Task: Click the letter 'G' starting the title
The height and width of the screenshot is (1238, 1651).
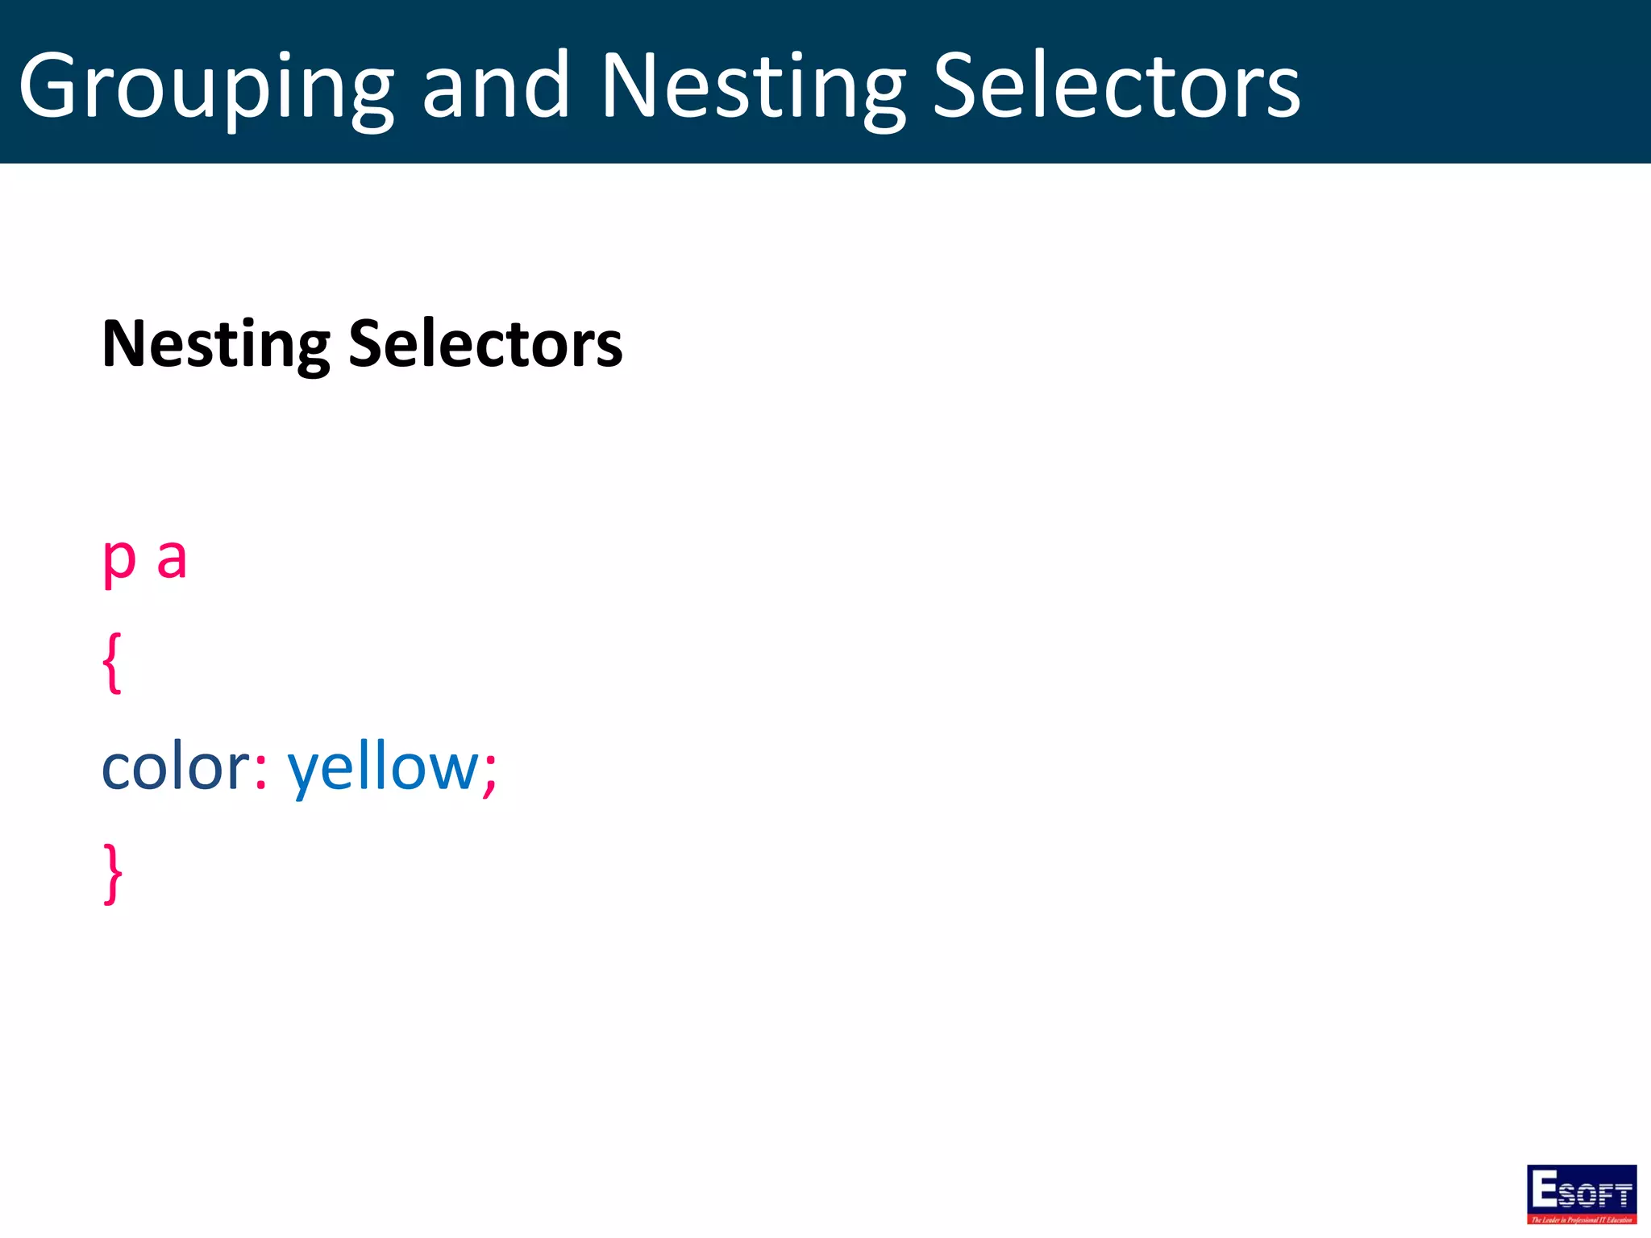Action: tap(48, 85)
